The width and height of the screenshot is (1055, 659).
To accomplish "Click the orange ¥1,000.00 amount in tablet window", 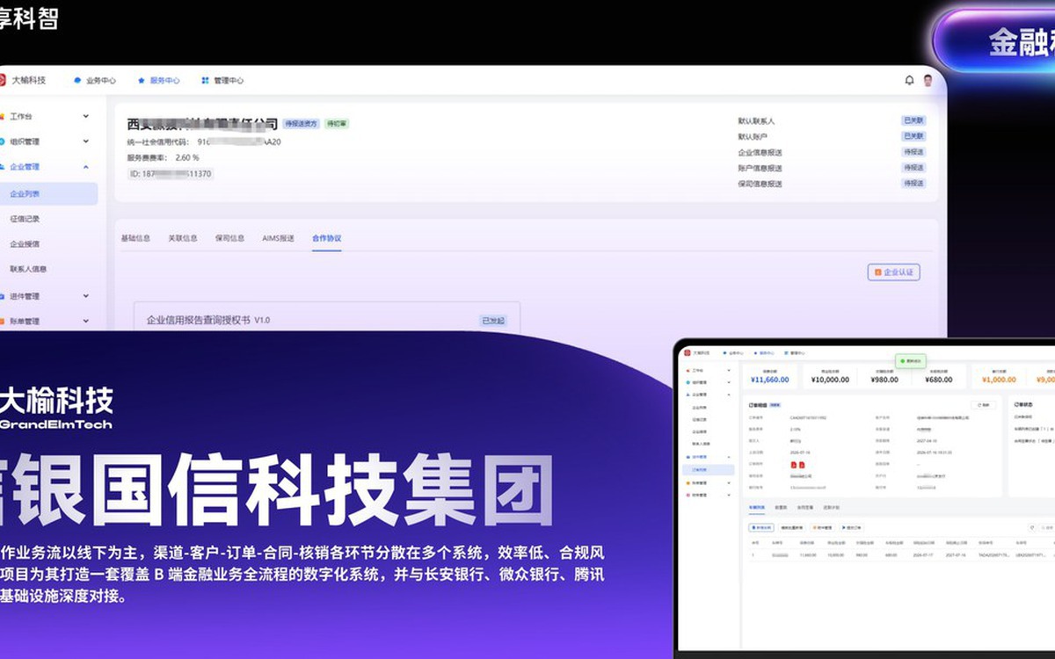I will (x=999, y=380).
